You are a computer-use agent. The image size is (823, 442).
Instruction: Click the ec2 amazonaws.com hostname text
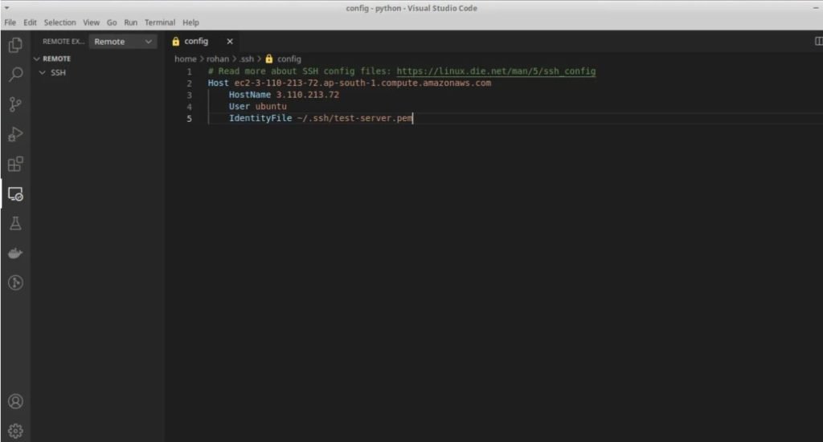[x=362, y=83]
